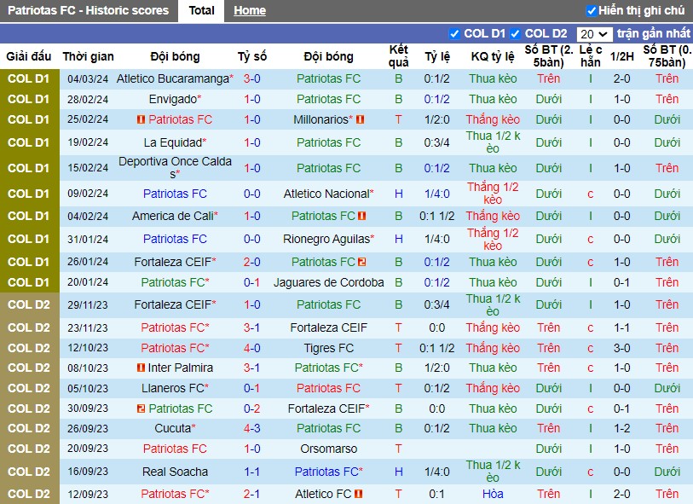Screen dimensions: 693x504
Task: Uncheck the COL D2 league filter
Action: point(515,34)
